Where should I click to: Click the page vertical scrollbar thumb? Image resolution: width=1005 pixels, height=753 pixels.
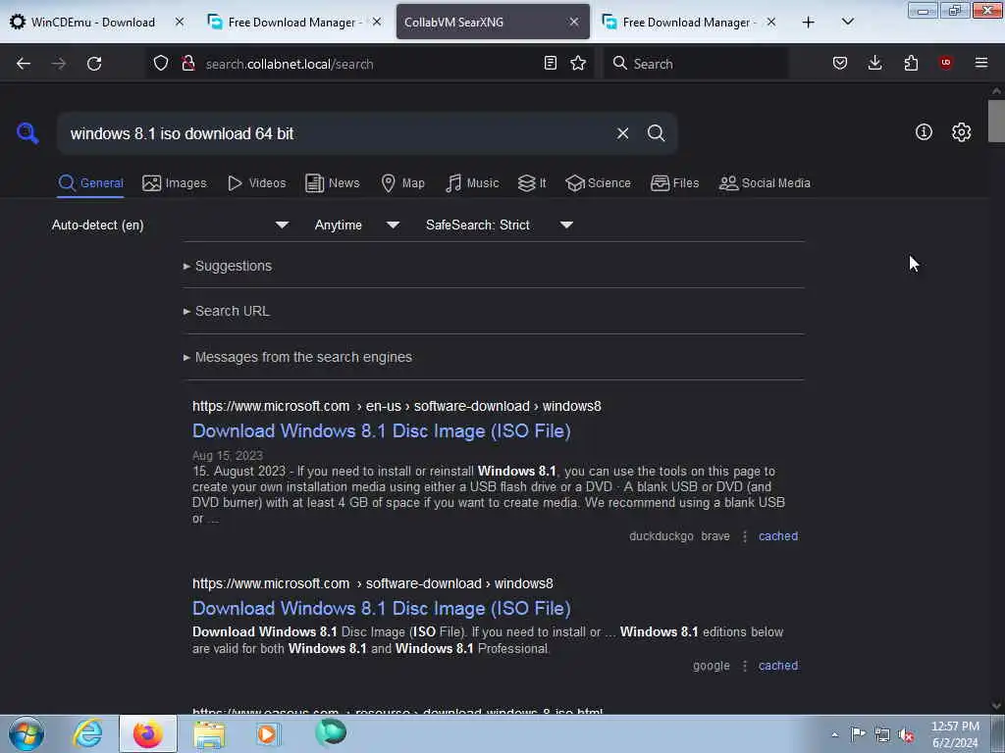tap(996, 121)
